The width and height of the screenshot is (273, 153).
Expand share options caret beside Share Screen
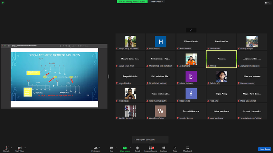[130, 148]
